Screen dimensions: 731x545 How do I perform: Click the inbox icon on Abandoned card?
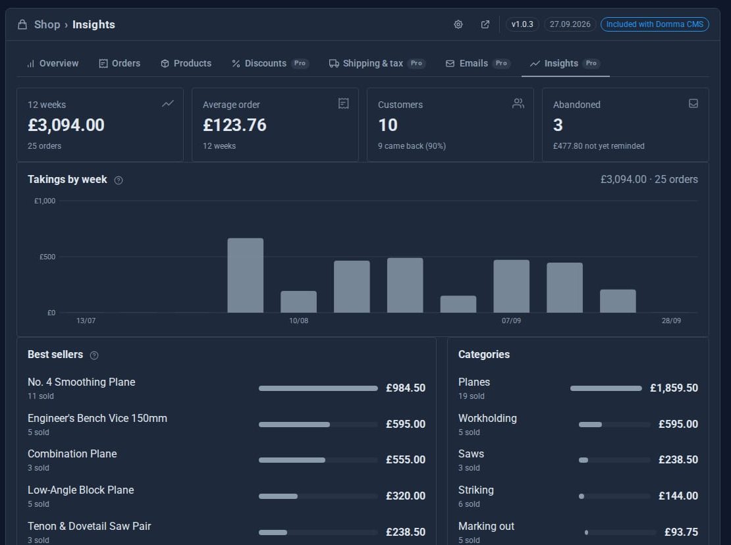click(693, 103)
